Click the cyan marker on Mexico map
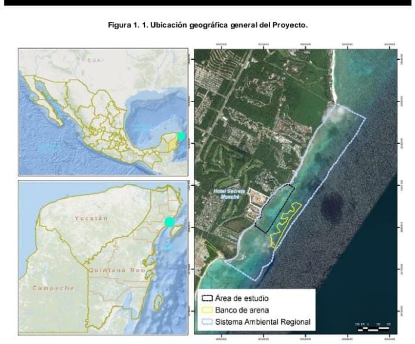415x344 pixels. (x=181, y=136)
